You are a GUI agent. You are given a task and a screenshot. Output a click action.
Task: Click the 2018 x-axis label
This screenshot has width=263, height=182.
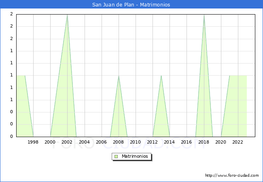coord(204,142)
